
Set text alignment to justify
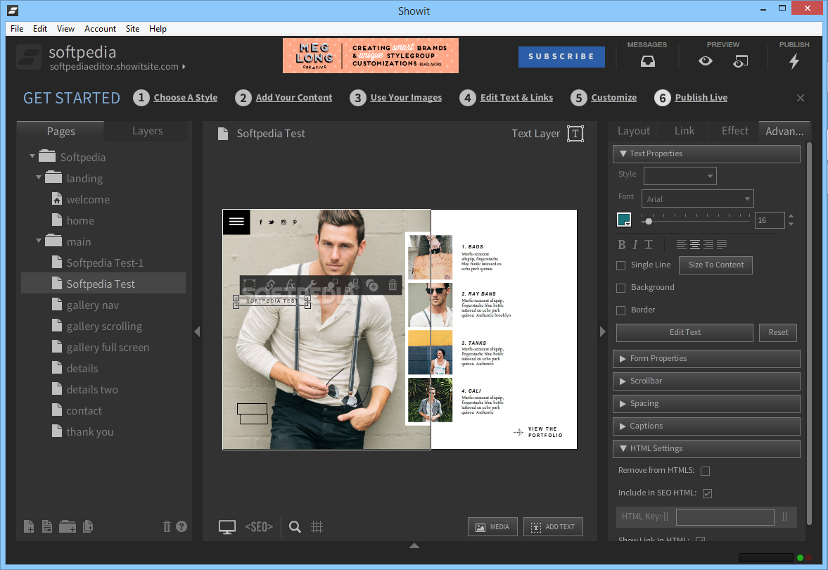(x=722, y=245)
